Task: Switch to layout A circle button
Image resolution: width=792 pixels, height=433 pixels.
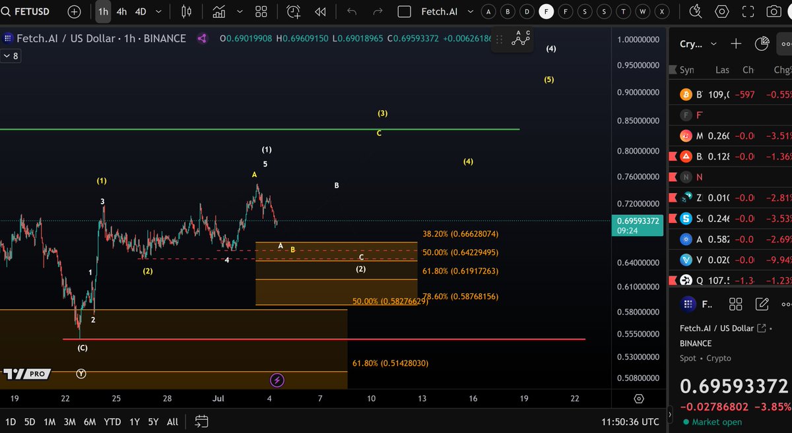Action: tap(488, 11)
